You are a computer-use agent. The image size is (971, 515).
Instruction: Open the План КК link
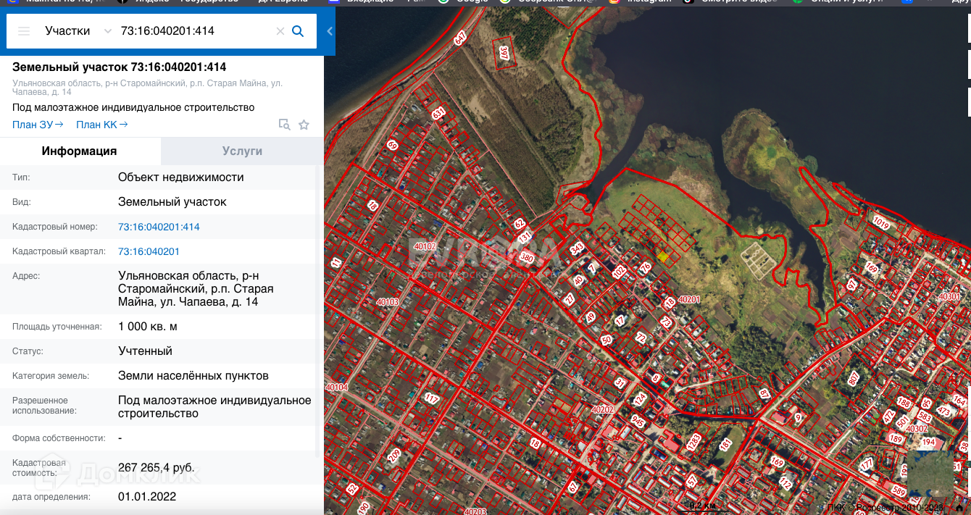tap(101, 125)
